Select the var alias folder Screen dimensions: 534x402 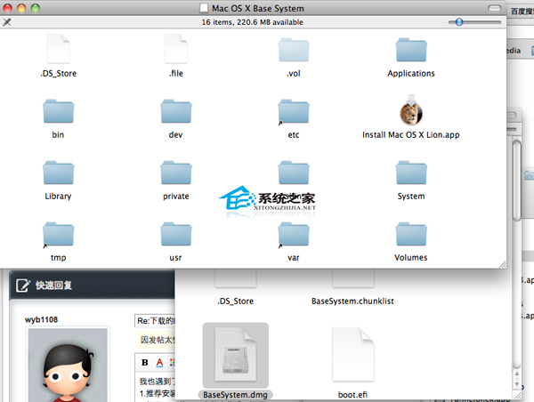pyautogui.click(x=294, y=234)
